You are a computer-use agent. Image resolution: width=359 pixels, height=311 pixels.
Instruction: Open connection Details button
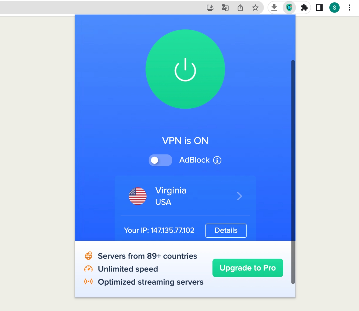226,230
